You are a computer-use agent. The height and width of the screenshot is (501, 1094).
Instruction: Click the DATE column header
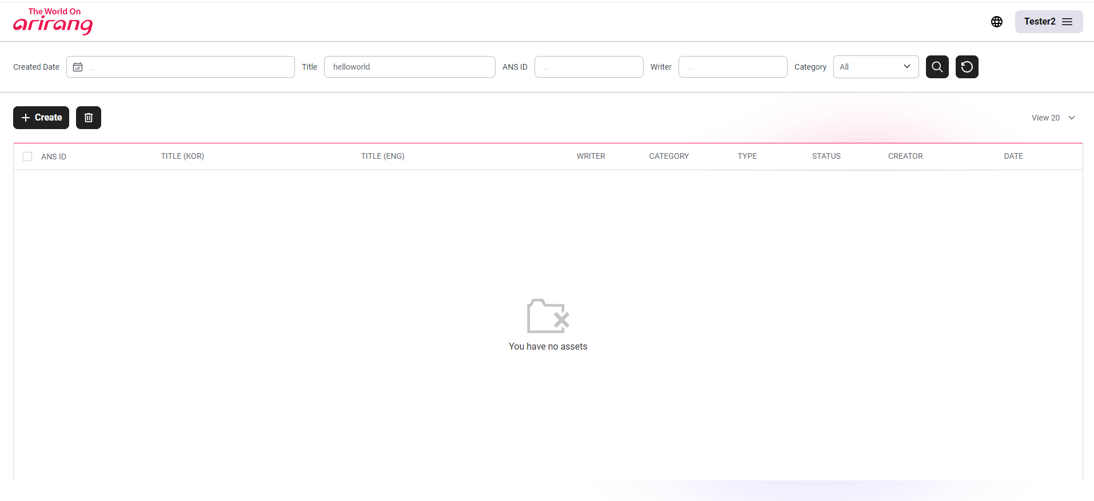pyautogui.click(x=1013, y=156)
